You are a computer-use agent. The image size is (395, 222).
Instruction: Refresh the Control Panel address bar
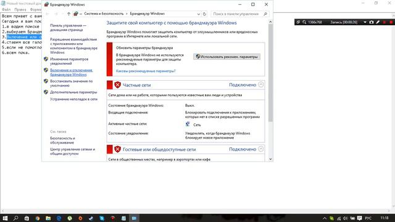coord(204,14)
